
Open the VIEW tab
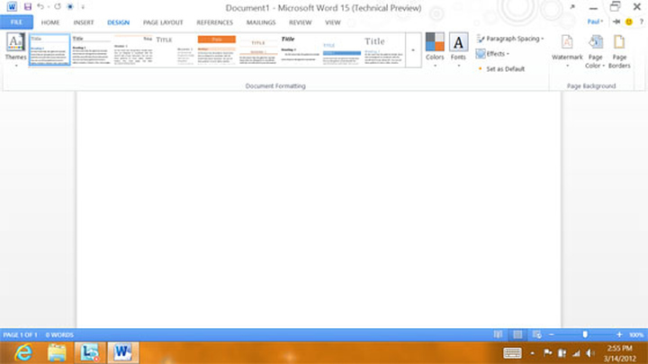(x=333, y=22)
